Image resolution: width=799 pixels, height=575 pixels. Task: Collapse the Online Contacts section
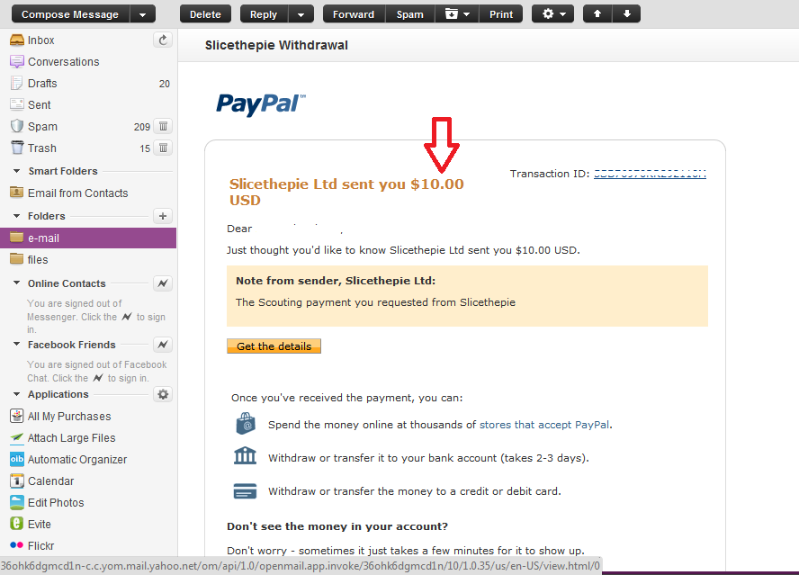point(17,283)
